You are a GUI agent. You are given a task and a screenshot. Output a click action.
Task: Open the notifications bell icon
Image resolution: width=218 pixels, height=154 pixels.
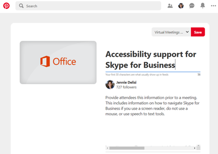[203, 5]
